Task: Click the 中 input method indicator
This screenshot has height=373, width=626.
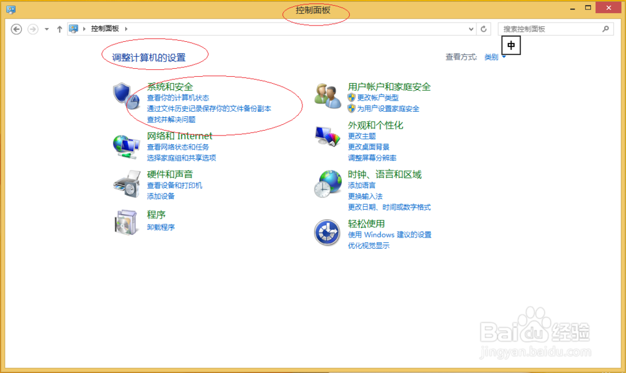Action: coord(511,45)
